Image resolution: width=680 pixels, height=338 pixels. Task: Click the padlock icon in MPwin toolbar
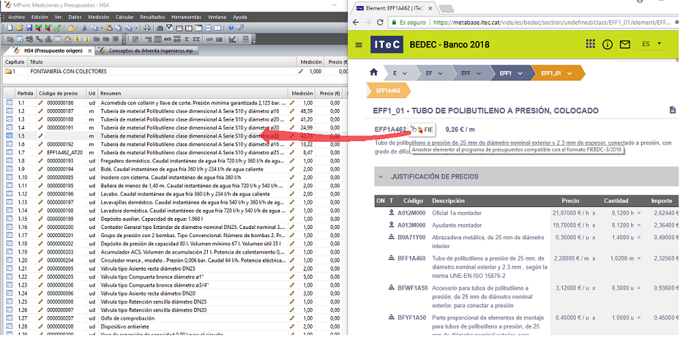tap(71, 28)
